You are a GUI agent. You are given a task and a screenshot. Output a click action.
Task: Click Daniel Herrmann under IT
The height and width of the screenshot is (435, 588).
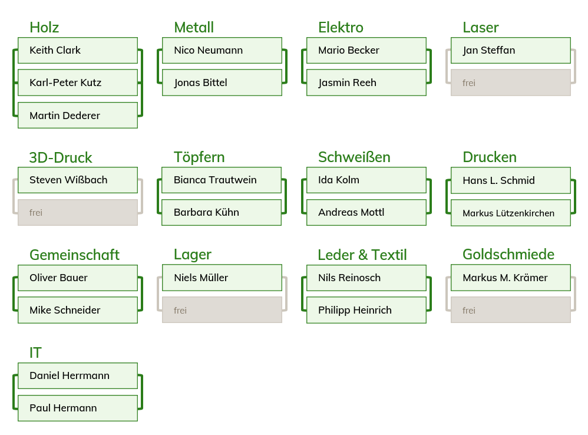pyautogui.click(x=78, y=375)
